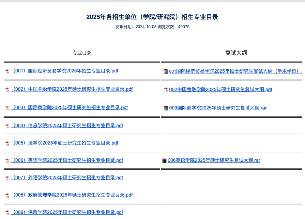Download 001国际经济贸易学院 复试大纲（学术学位）link
Screen dimensions: 305x219
[x=235, y=71]
